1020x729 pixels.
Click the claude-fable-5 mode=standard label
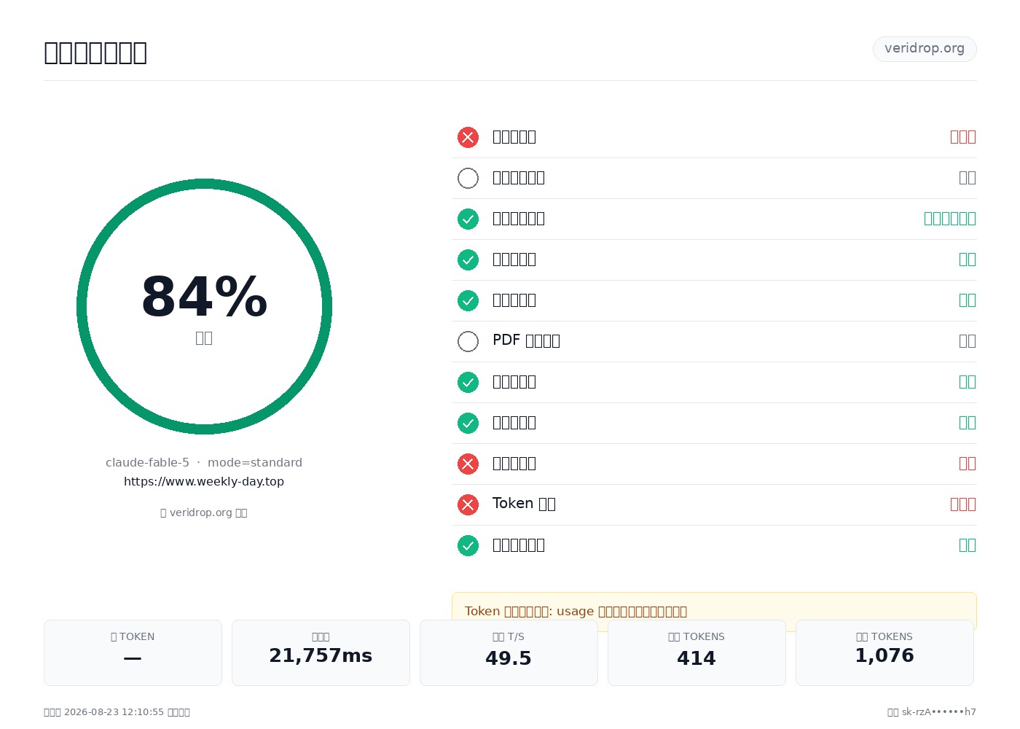204,462
